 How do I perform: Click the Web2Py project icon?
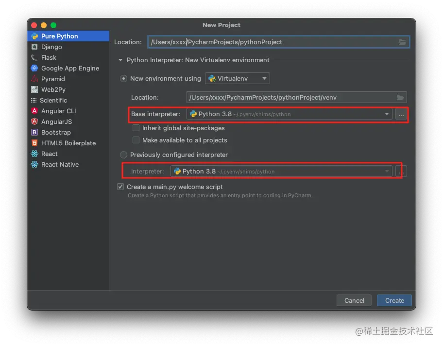pyautogui.click(x=34, y=89)
